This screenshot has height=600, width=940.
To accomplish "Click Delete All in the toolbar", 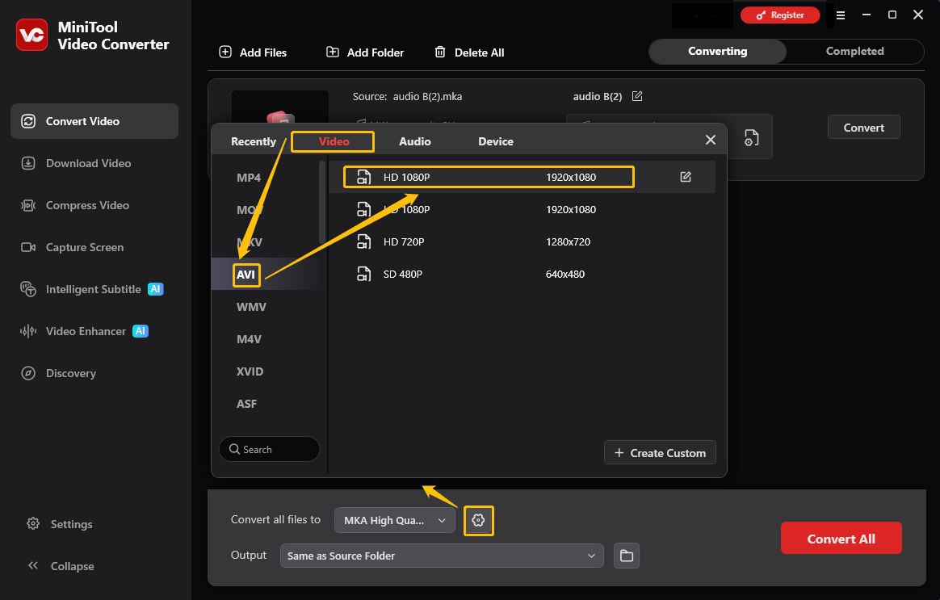I will (x=469, y=52).
